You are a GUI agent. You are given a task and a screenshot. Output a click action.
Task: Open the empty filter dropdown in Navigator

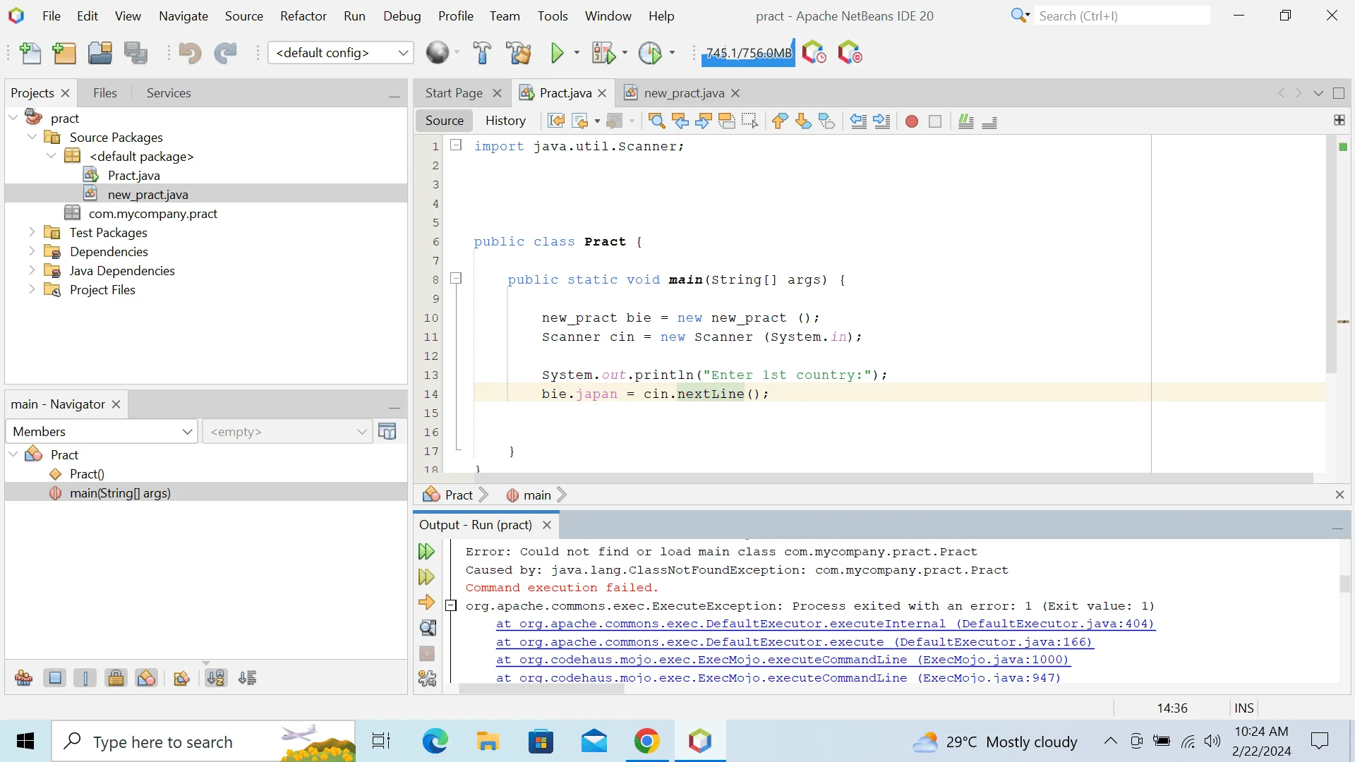pyautogui.click(x=287, y=432)
